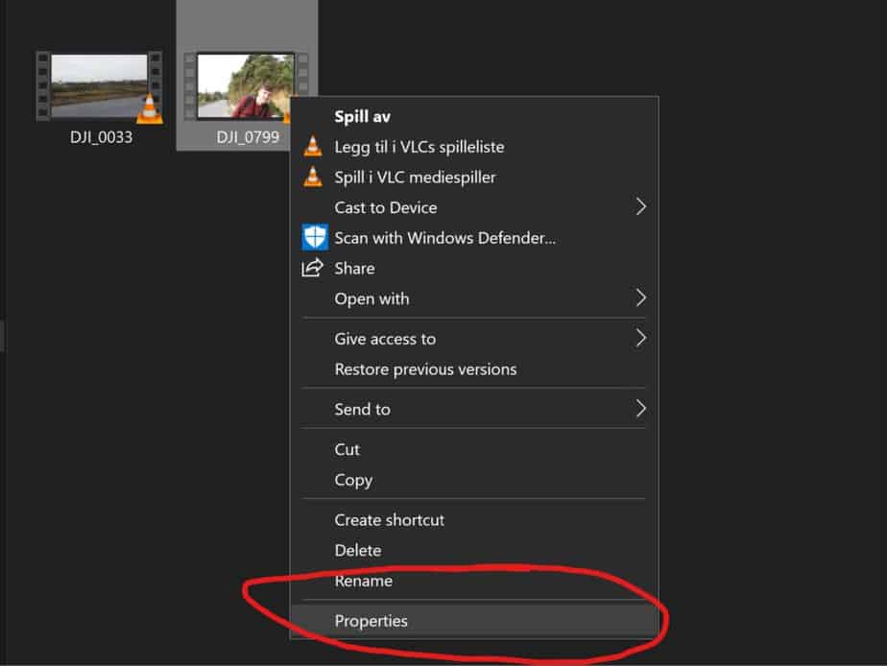Expand the Open with submenu arrow
This screenshot has width=887, height=666.
pos(640,297)
